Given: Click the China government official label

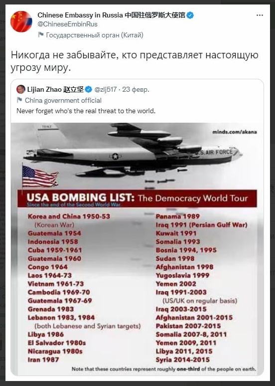Looking at the screenshot, I should tap(63, 100).
